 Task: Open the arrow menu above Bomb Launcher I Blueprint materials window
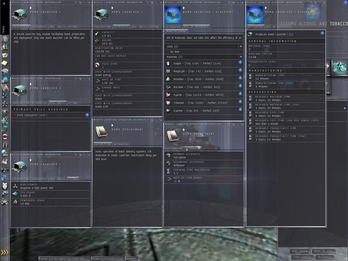[184, 8]
